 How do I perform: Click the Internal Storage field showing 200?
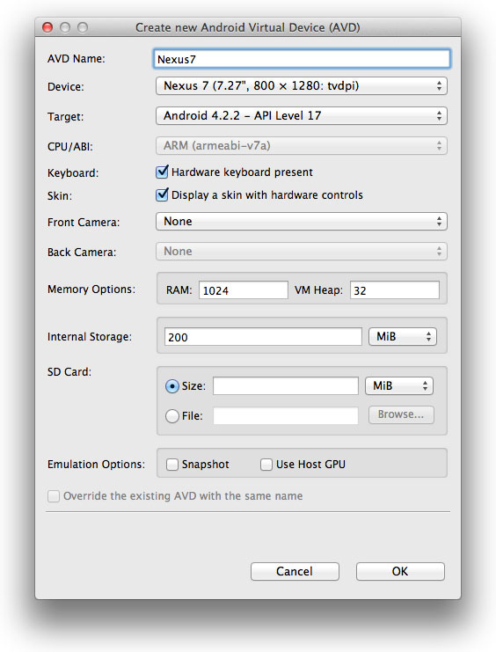point(263,337)
